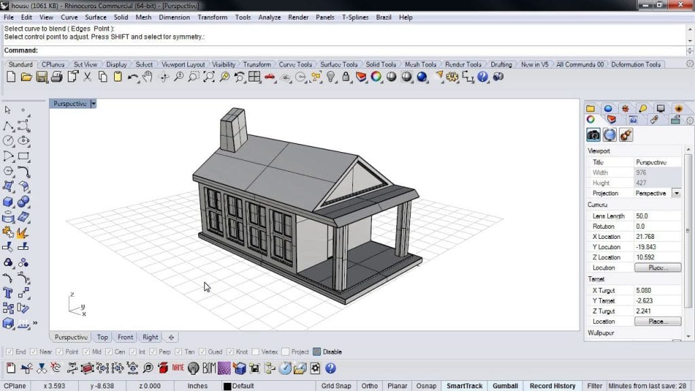Select the camera properties icon in Viewport panel

(593, 134)
